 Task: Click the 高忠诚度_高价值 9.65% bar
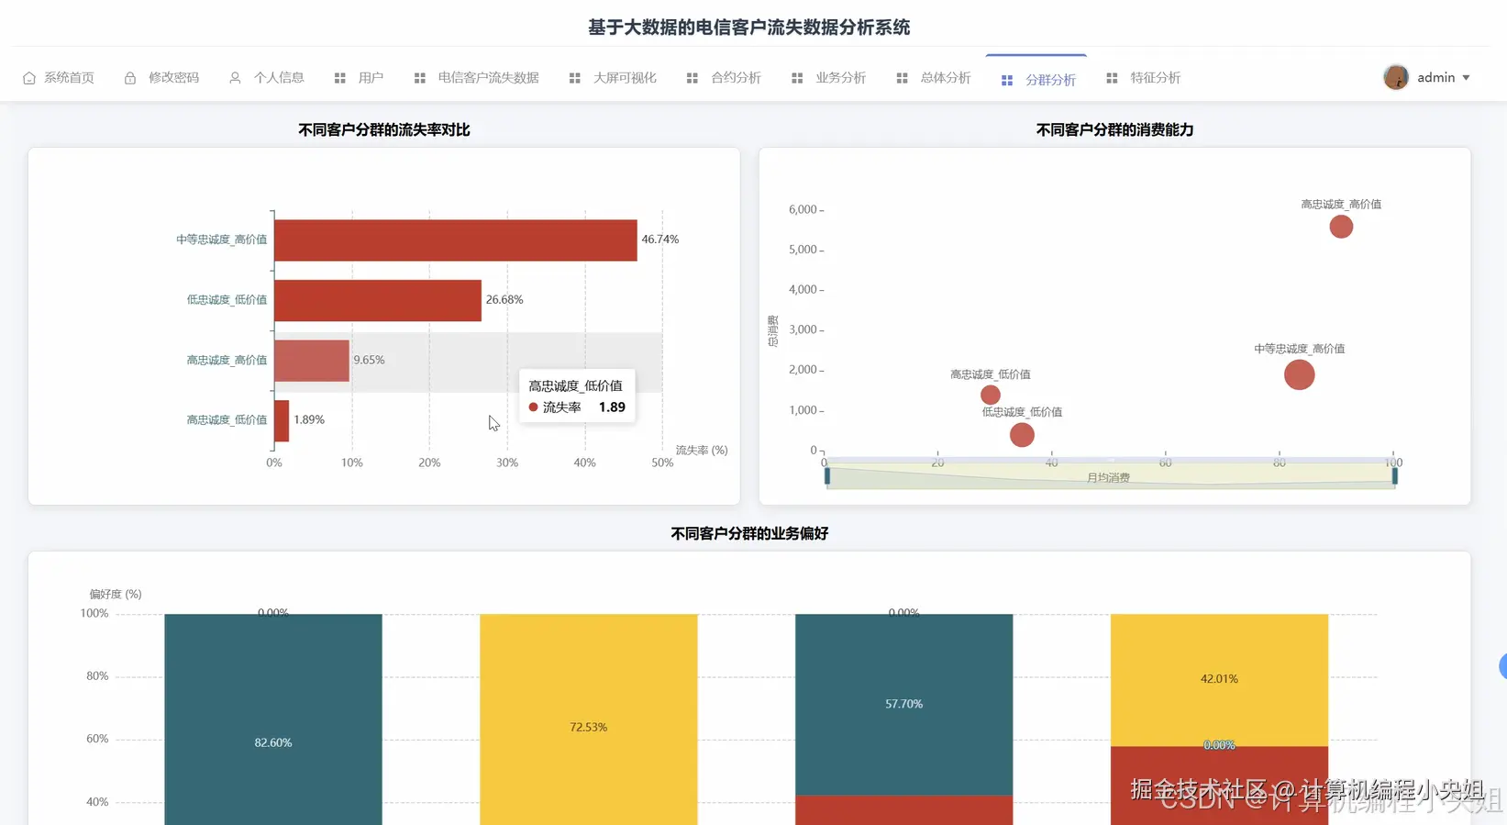(x=312, y=361)
